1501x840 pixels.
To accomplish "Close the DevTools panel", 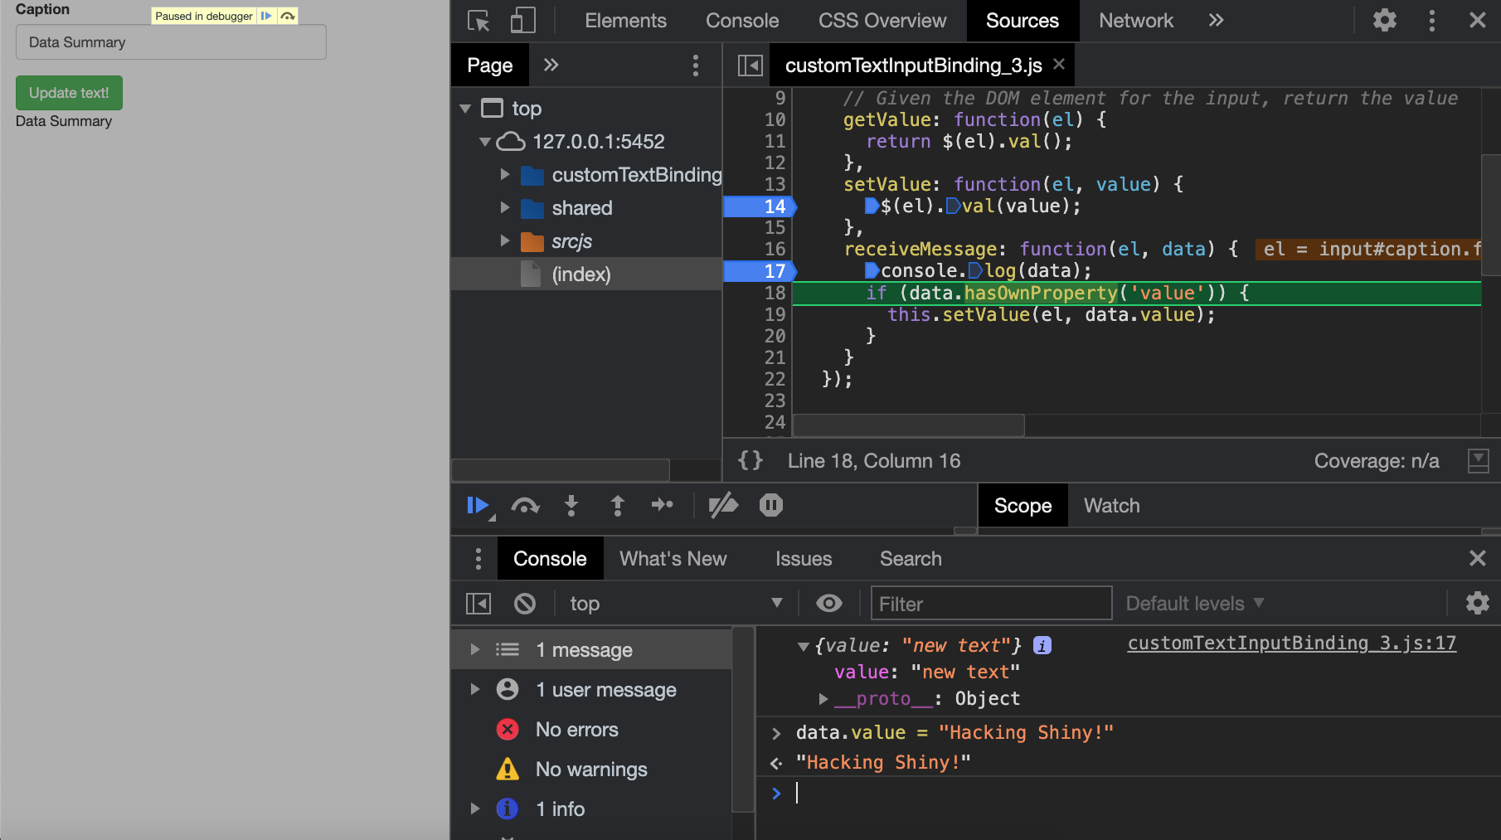I will [1478, 21].
